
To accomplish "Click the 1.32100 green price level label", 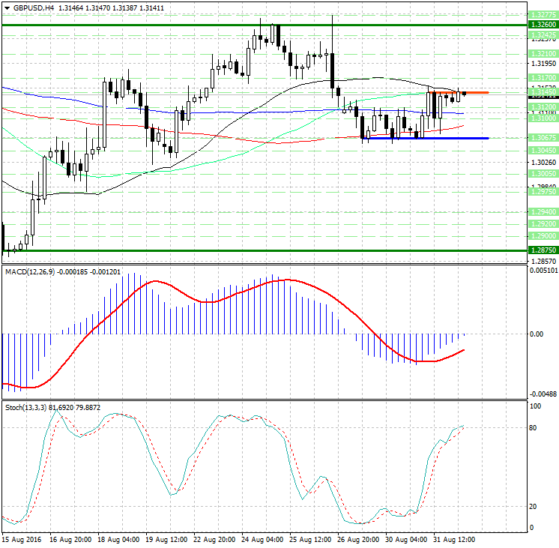I will [541, 54].
